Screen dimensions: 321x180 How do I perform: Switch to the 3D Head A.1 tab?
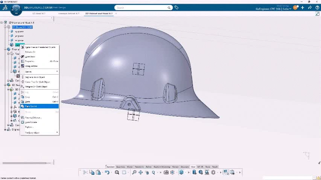click(39, 13)
